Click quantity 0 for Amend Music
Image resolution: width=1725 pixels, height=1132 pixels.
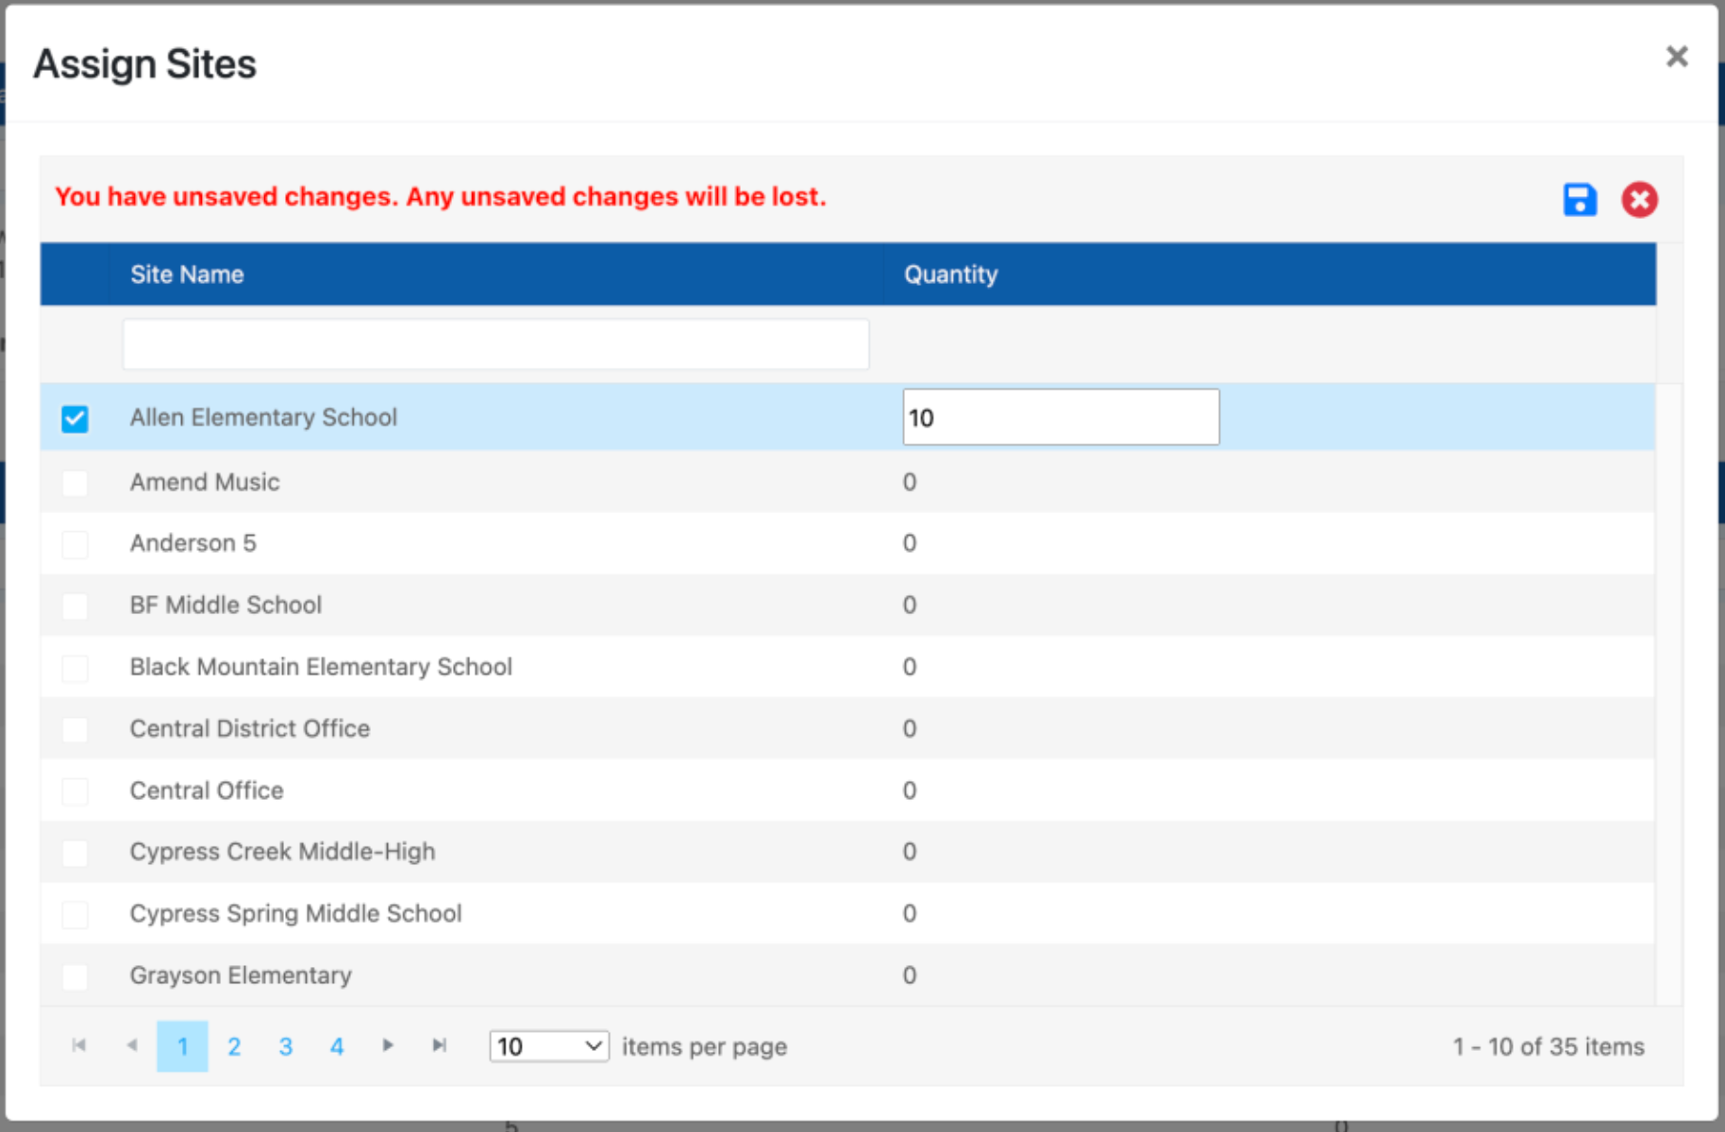(910, 482)
